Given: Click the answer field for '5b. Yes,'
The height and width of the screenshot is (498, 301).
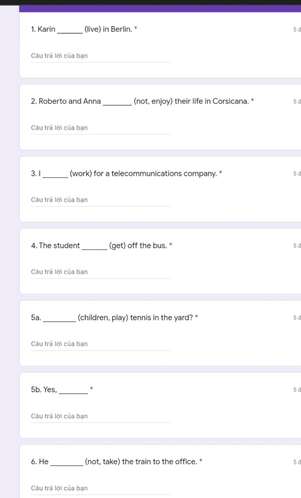Looking at the screenshot, I should click(x=101, y=416).
